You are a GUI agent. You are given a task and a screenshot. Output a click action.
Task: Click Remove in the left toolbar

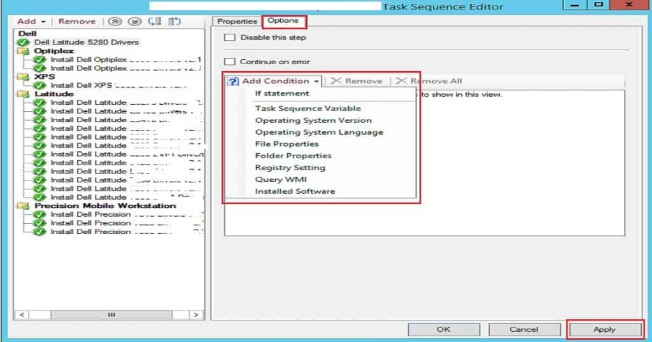point(77,21)
